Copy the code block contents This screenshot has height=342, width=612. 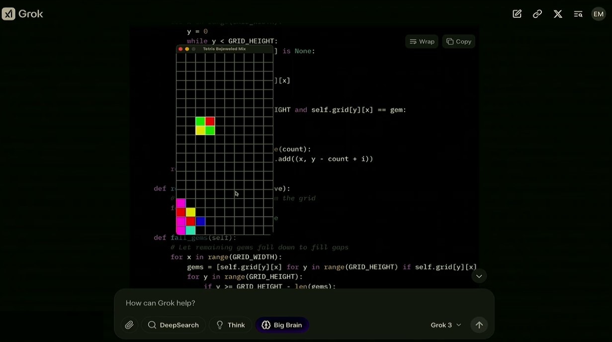tap(458, 42)
